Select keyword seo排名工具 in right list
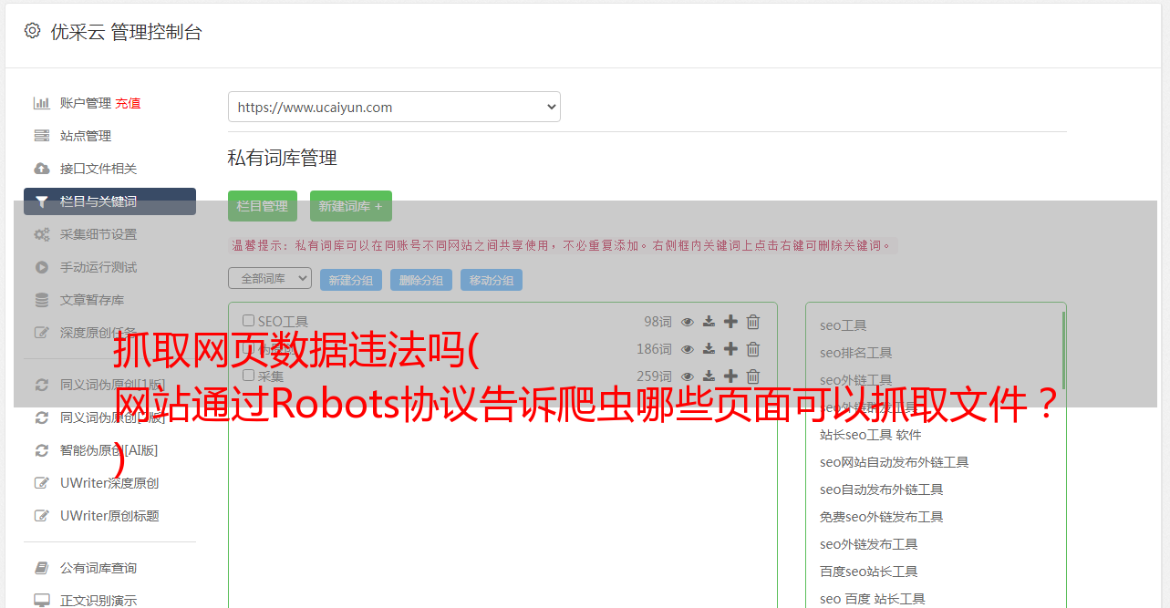The width and height of the screenshot is (1170, 608). (x=856, y=353)
